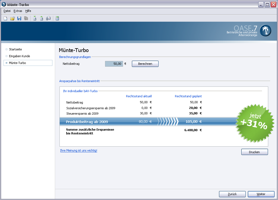Click 'Ihr individueller bAV-Turbo' group title
The height and width of the screenshot is (200, 278).
click(x=80, y=91)
